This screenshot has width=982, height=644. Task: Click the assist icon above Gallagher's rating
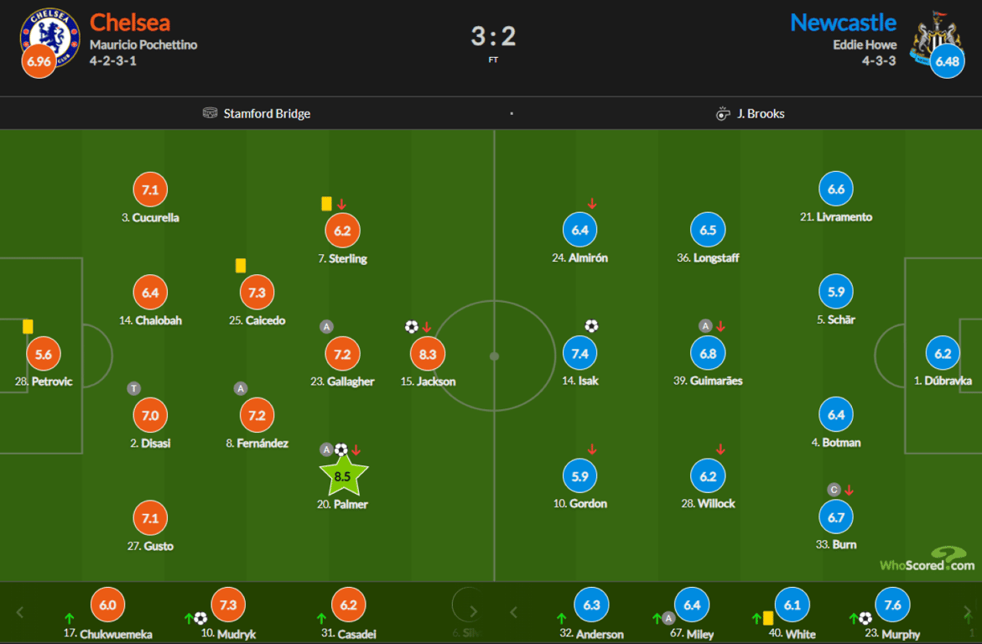click(x=326, y=327)
